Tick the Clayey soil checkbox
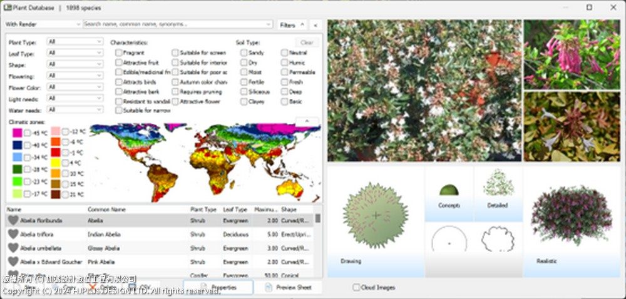The image size is (626, 299). pos(244,102)
